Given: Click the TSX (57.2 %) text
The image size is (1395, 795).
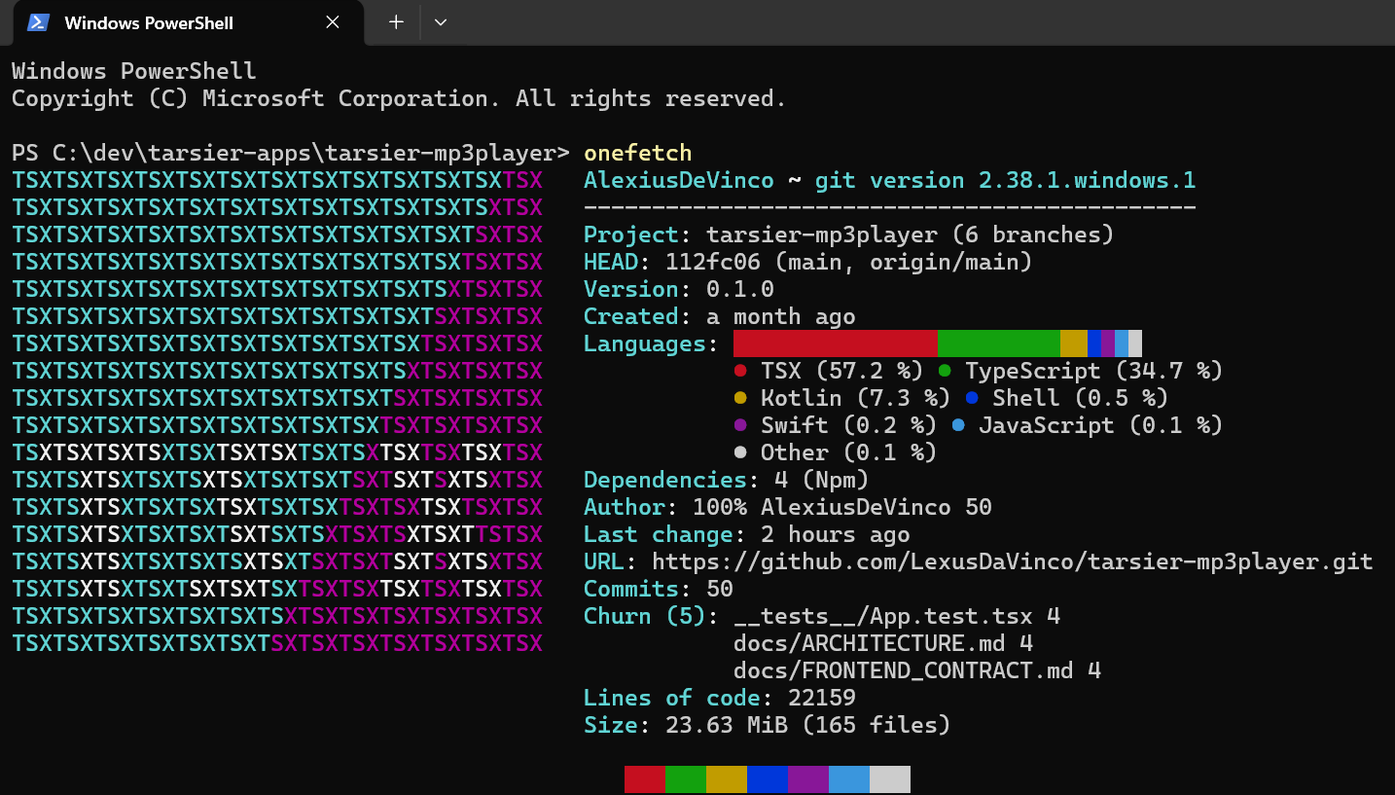Looking at the screenshot, I should click(x=841, y=371).
